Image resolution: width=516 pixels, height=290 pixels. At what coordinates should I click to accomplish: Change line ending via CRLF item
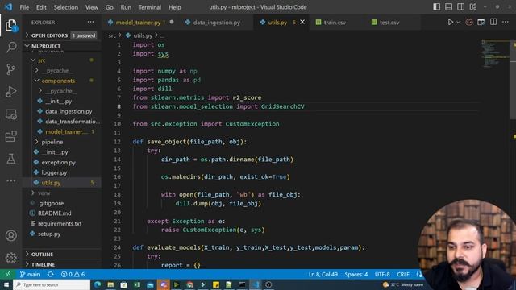tap(403, 274)
